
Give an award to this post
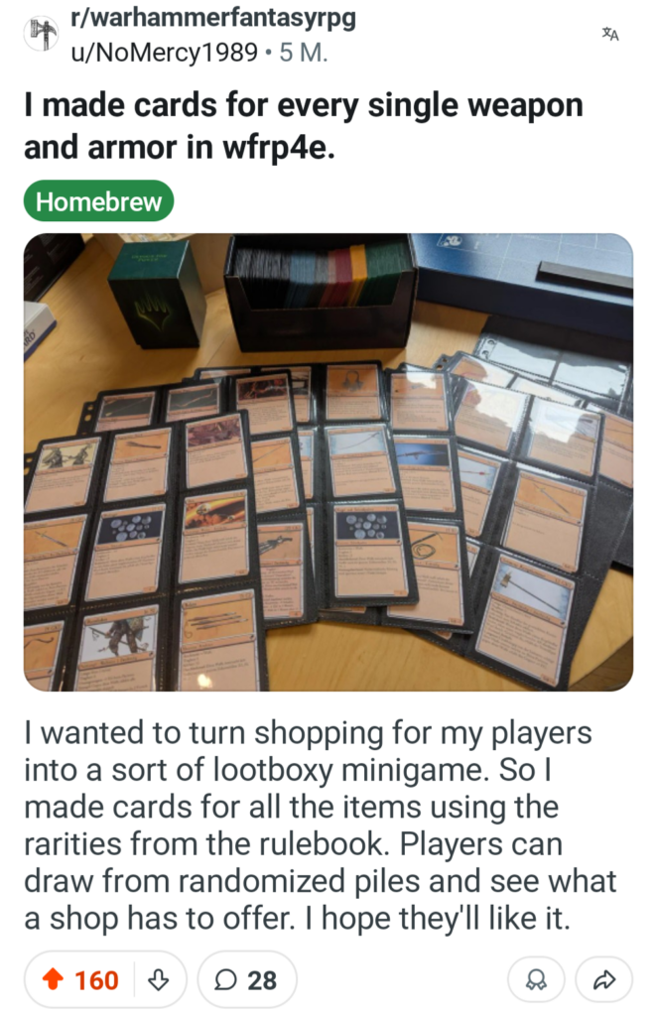pyautogui.click(x=536, y=981)
